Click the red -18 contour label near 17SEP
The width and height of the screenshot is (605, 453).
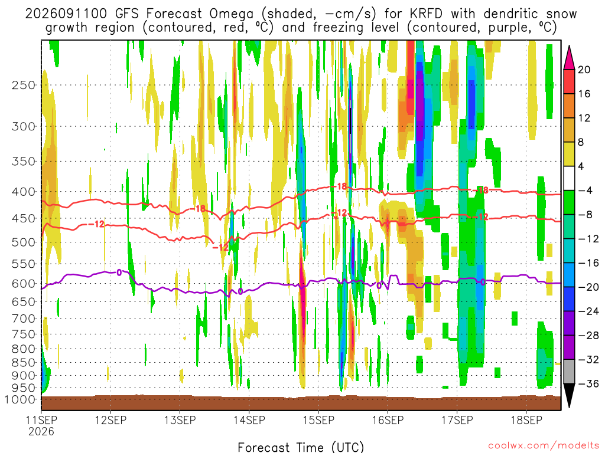(x=481, y=190)
